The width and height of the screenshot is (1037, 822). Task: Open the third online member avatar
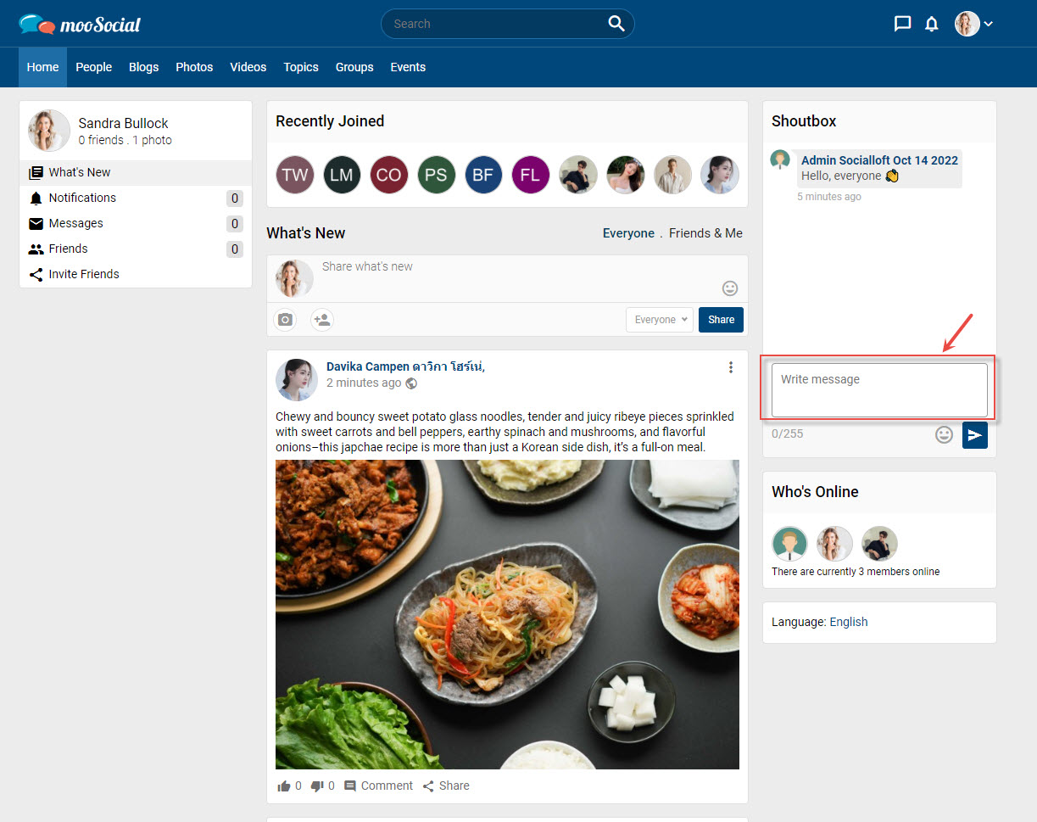879,544
